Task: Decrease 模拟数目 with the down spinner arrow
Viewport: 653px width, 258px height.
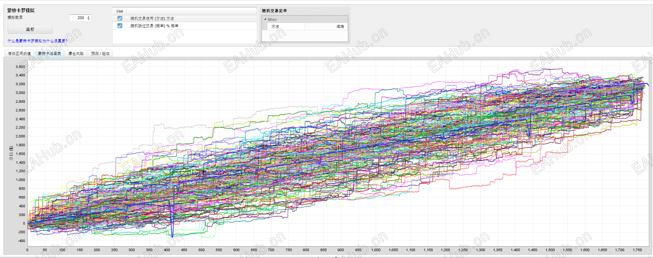Action: [89, 19]
